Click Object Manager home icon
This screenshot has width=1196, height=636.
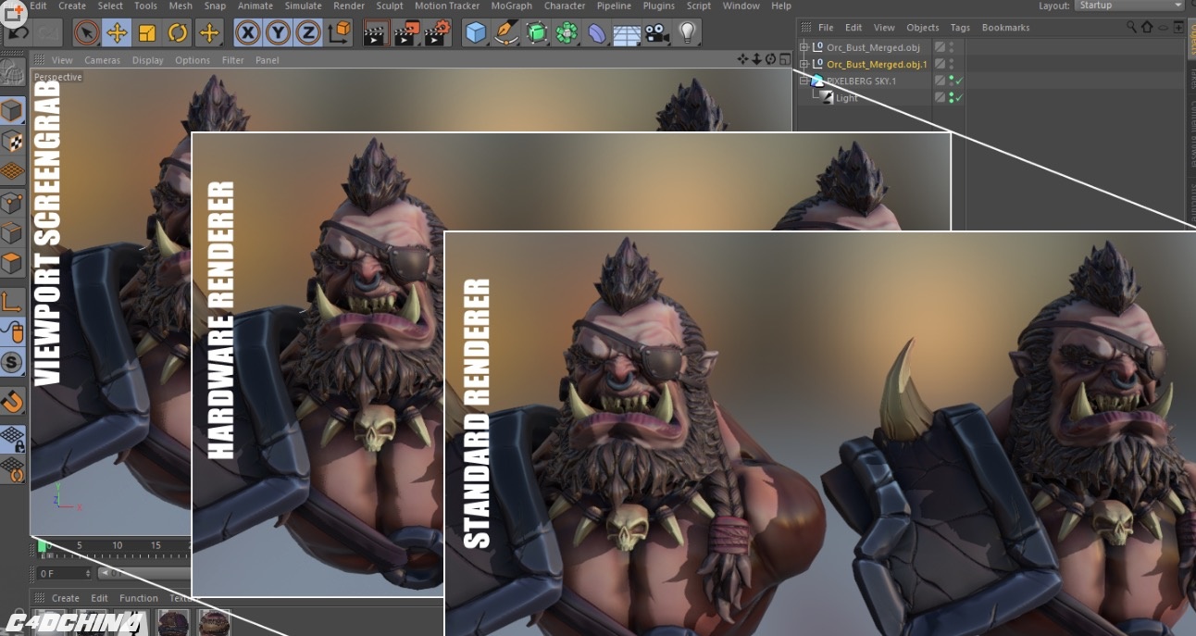point(1148,28)
